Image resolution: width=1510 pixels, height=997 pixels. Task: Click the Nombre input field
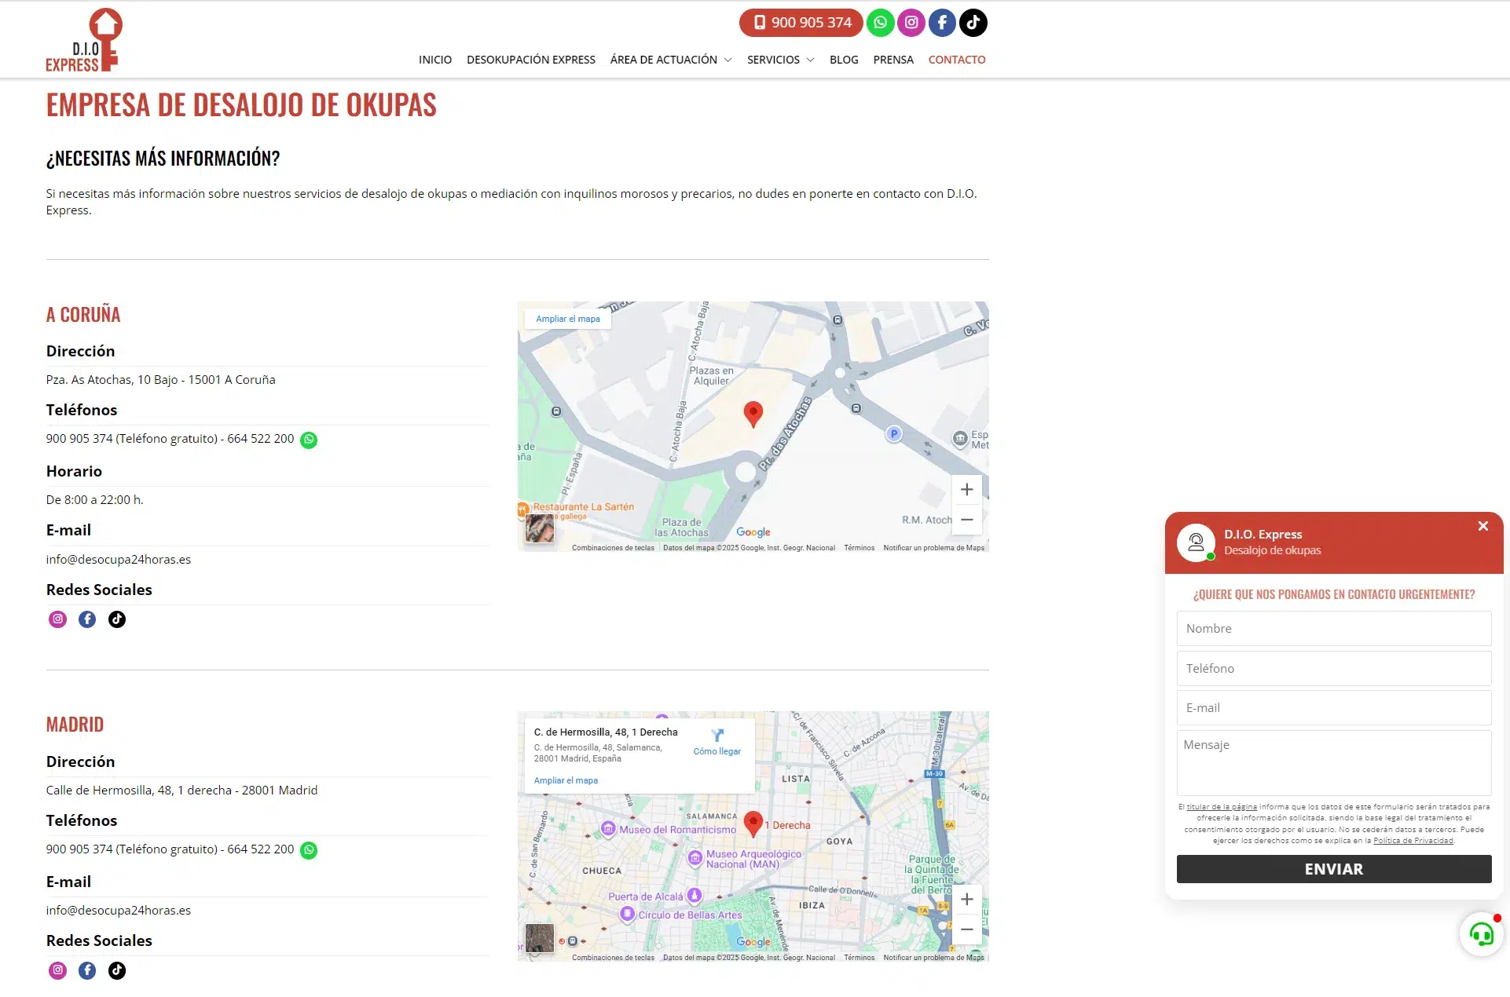click(1334, 629)
